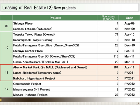Click floor space value '20'

pos(116,62)
